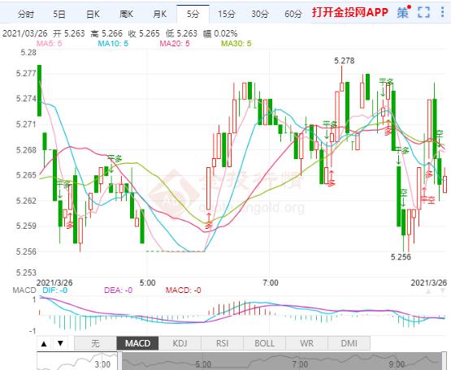Click the 幅 0.02% change value
The width and height of the screenshot is (451, 370).
(x=220, y=33)
